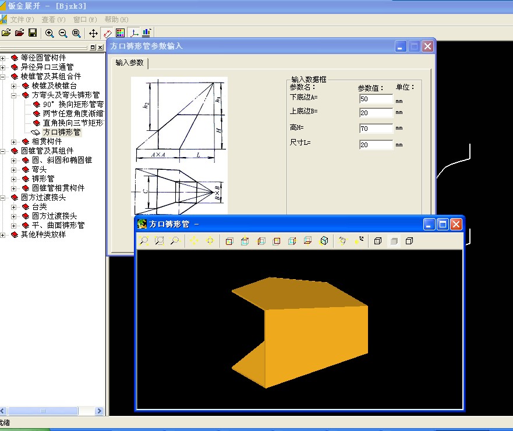The image size is (513, 431).
Task: Open the 帮助(H) menu
Action: pyautogui.click(x=116, y=20)
